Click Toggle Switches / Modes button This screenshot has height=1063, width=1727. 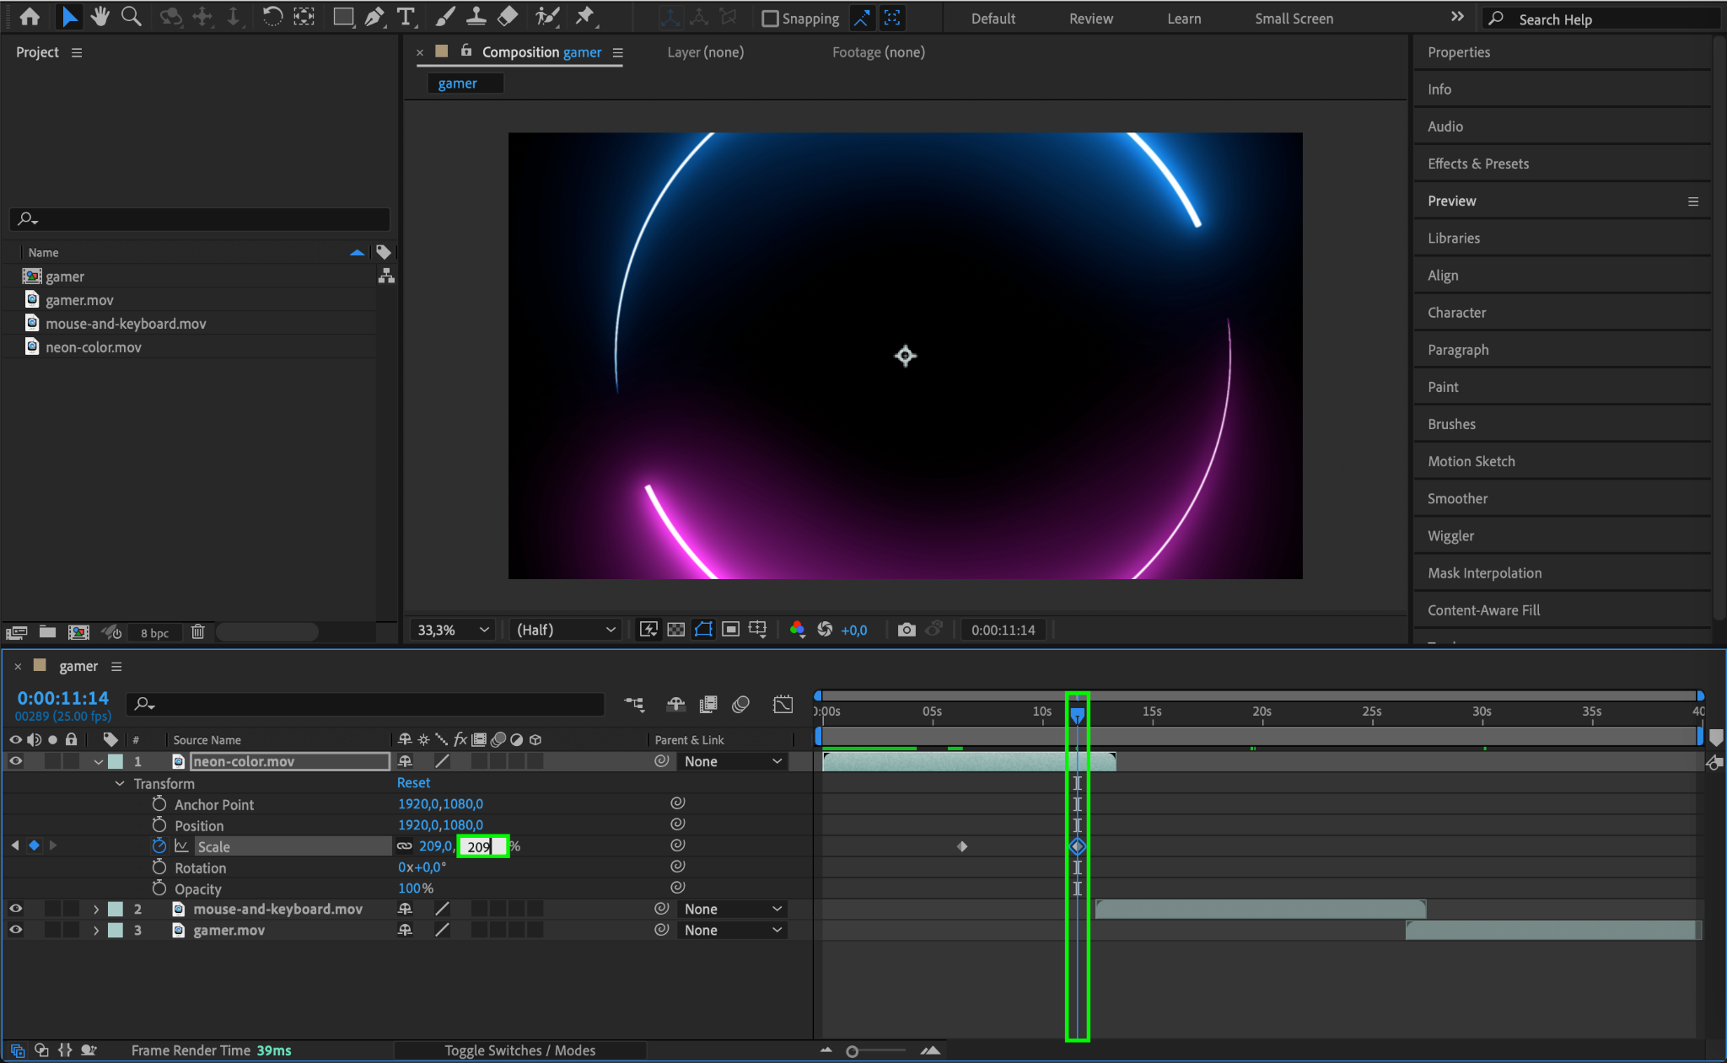(x=519, y=1050)
